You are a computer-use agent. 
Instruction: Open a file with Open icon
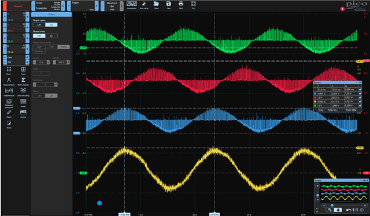pyautogui.click(x=156, y=5)
